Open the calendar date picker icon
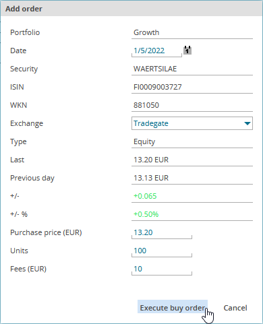This screenshot has width=263, height=324. (187, 50)
